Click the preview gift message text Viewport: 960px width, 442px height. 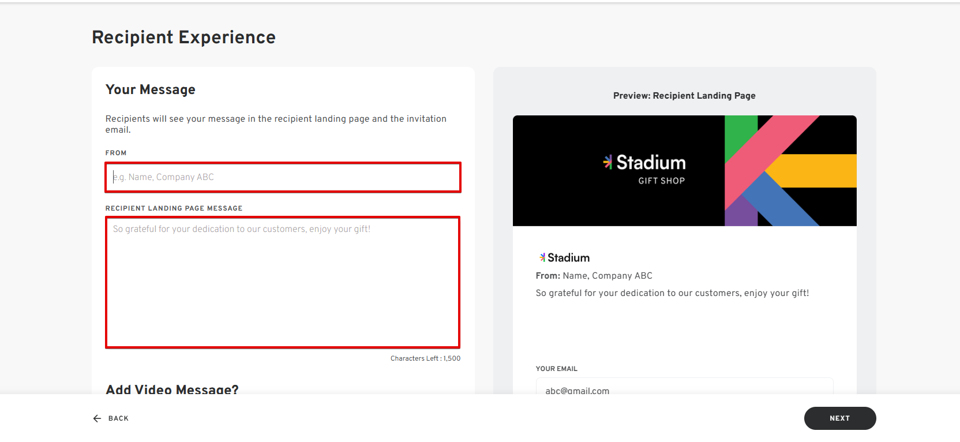(672, 293)
